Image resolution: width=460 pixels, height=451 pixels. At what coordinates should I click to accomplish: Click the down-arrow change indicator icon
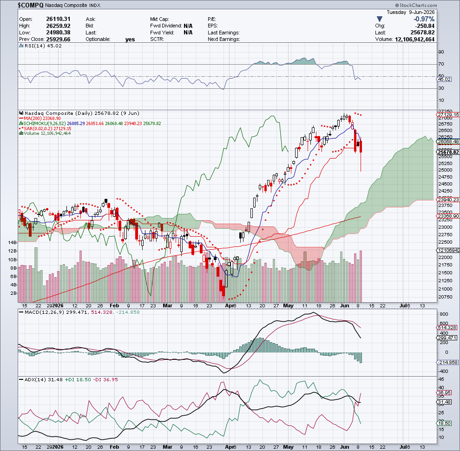379,19
